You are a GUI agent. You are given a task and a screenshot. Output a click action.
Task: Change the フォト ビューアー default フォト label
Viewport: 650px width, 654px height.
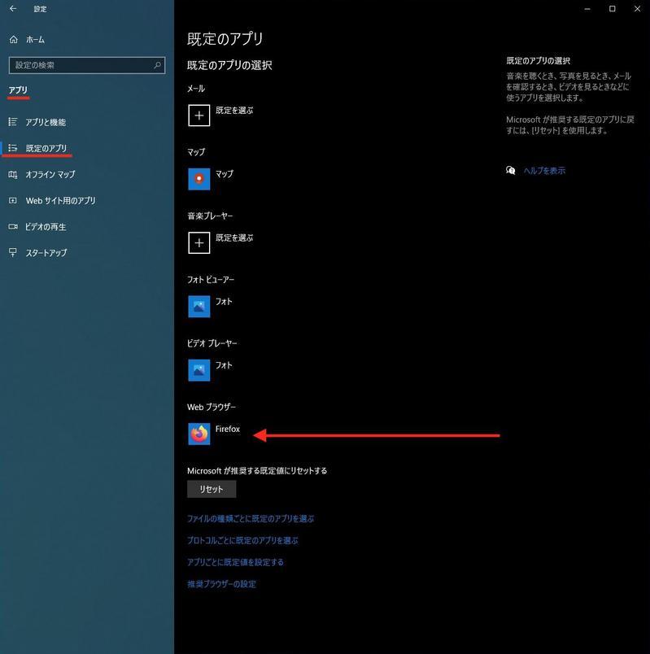224,302
